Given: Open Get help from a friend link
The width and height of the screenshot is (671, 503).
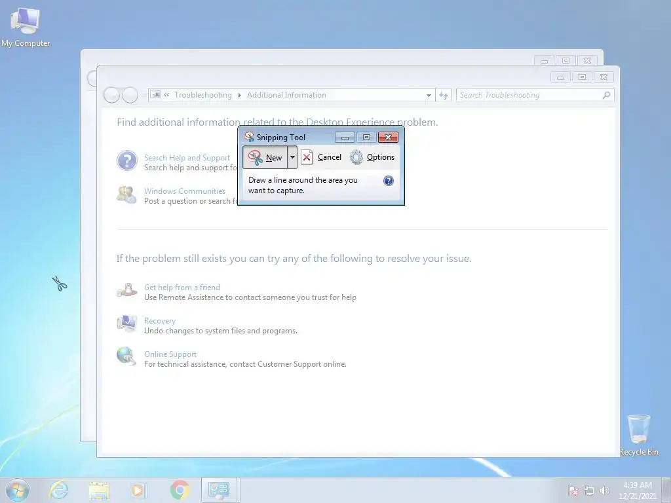Looking at the screenshot, I should pyautogui.click(x=182, y=288).
